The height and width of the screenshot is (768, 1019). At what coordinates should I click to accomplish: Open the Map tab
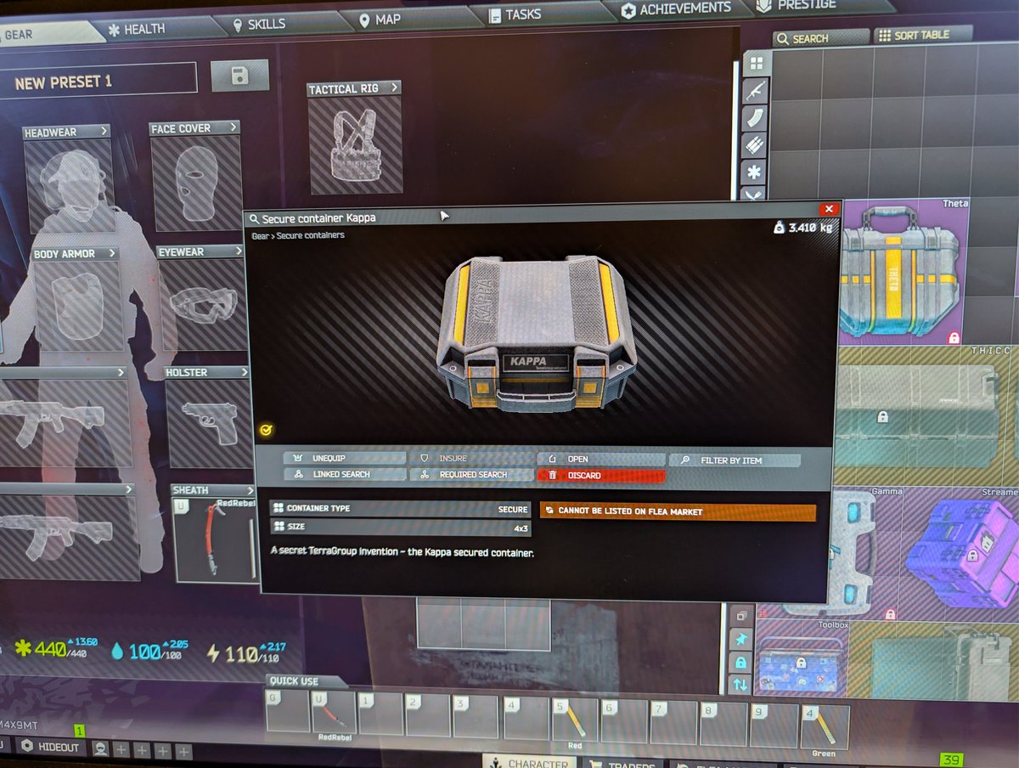380,19
